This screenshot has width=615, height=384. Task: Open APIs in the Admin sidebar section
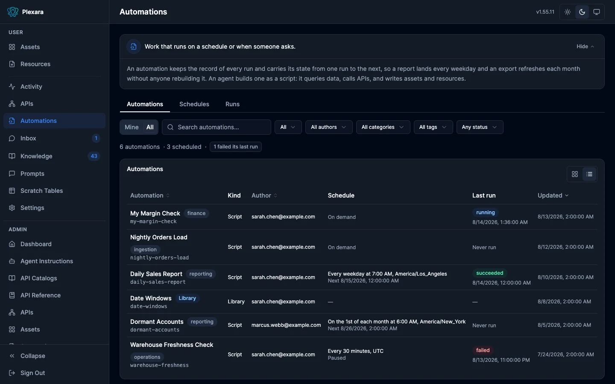(x=54, y=312)
